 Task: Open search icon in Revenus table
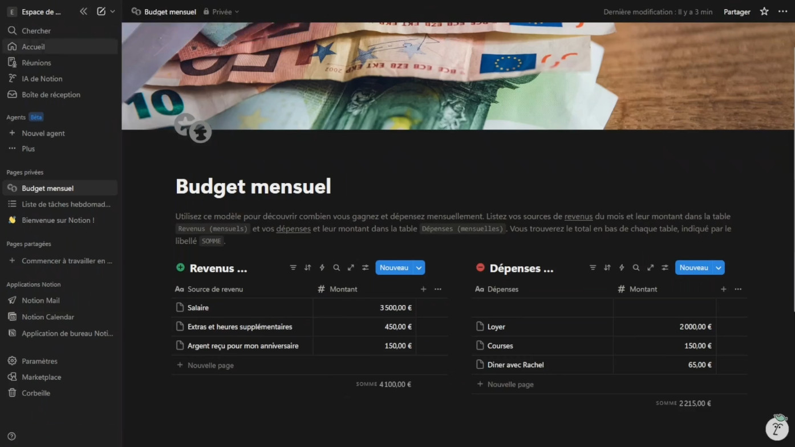(x=336, y=267)
